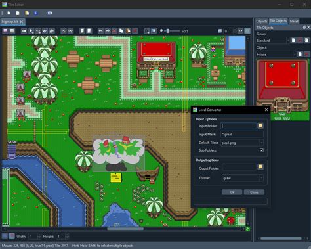Screen dimensions: 311x249
Task: Click the yellow sign on the map
Action: click(115, 177)
